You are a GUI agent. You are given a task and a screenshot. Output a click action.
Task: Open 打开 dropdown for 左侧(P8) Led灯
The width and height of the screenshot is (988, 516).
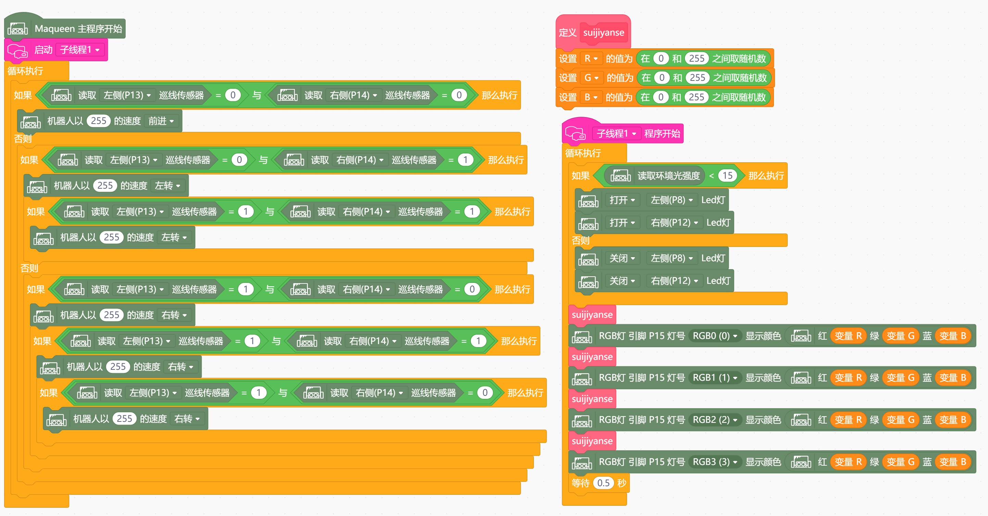click(x=623, y=200)
